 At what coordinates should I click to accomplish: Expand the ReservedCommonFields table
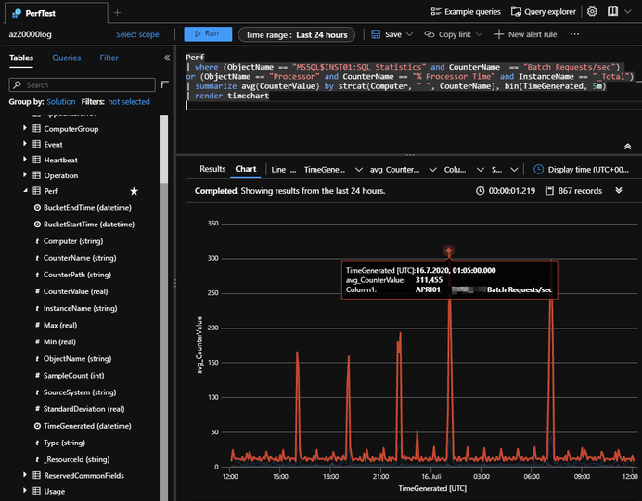(x=25, y=475)
